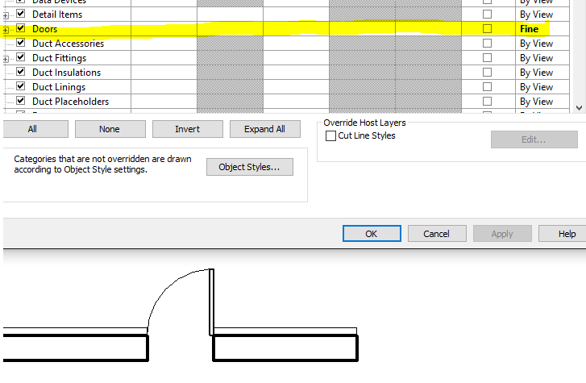This screenshot has width=586, height=383.
Task: Uncheck Duct Insulations category checkbox
Action: [21, 73]
